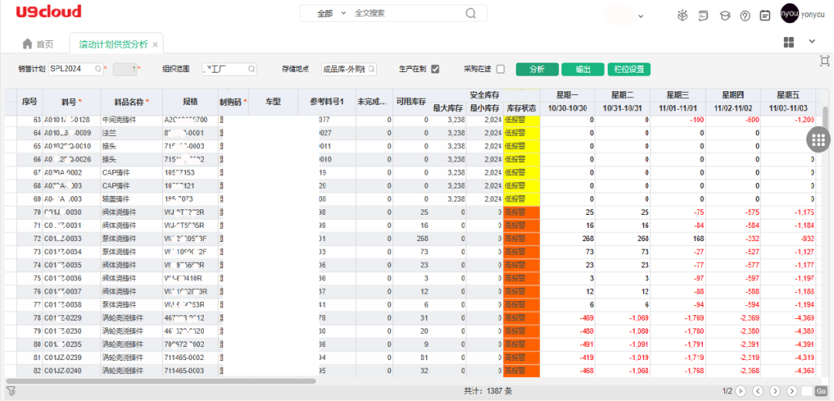Open the graduation cap learning icon
This screenshot has width=834, height=401.
click(x=724, y=16)
